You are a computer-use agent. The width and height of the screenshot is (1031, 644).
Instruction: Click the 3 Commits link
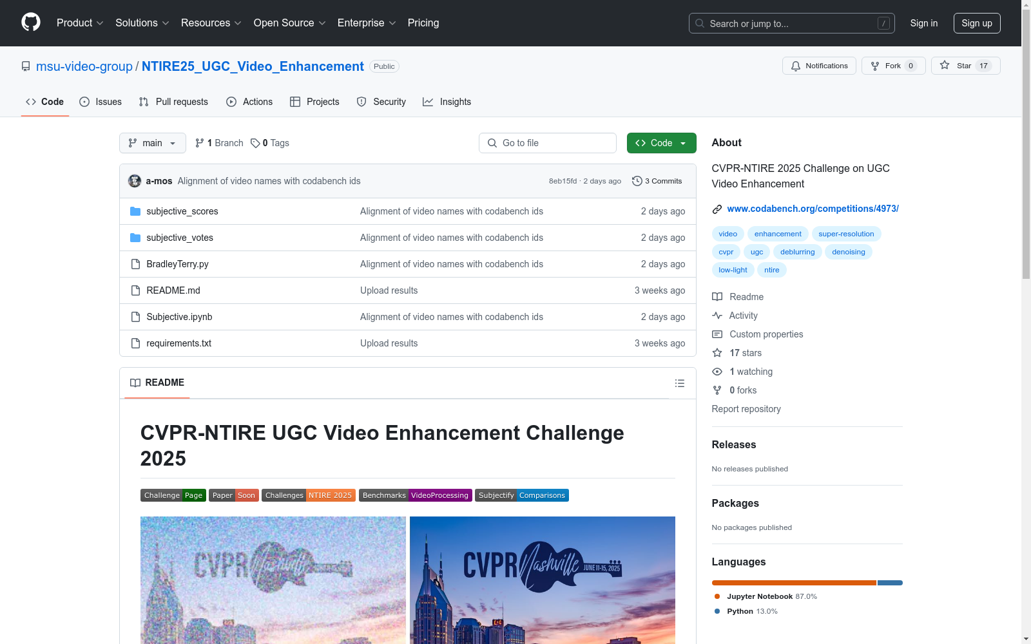[x=657, y=181]
